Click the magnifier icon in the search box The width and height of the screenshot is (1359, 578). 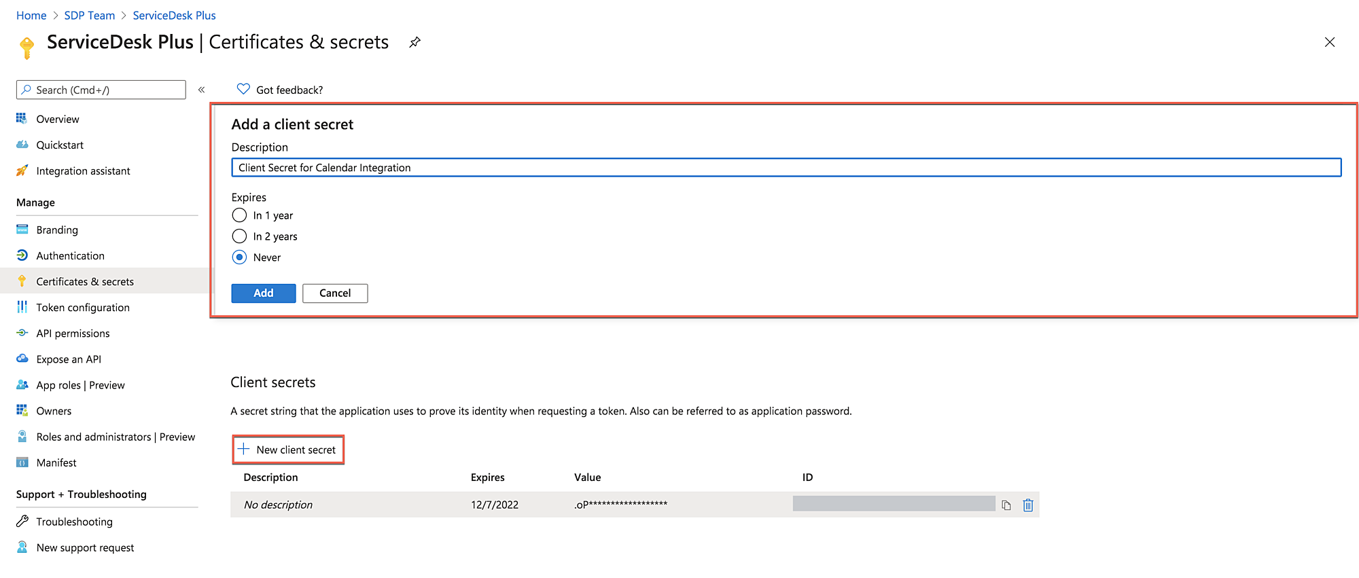point(26,90)
